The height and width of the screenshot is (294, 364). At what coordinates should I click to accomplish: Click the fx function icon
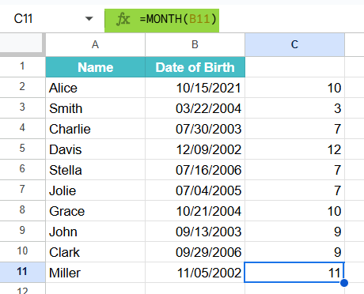(123, 19)
